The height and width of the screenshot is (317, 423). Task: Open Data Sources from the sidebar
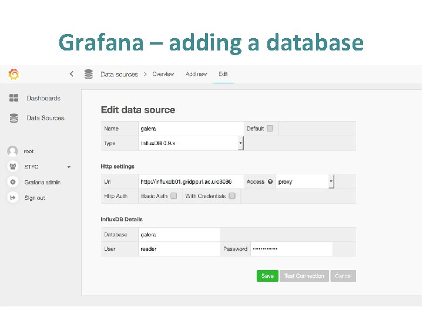click(x=45, y=118)
